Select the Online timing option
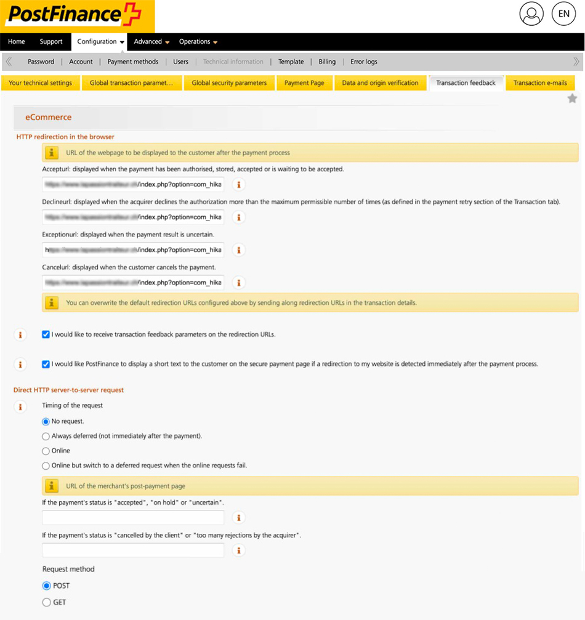Screen dimensions: 585x620 coord(46,451)
